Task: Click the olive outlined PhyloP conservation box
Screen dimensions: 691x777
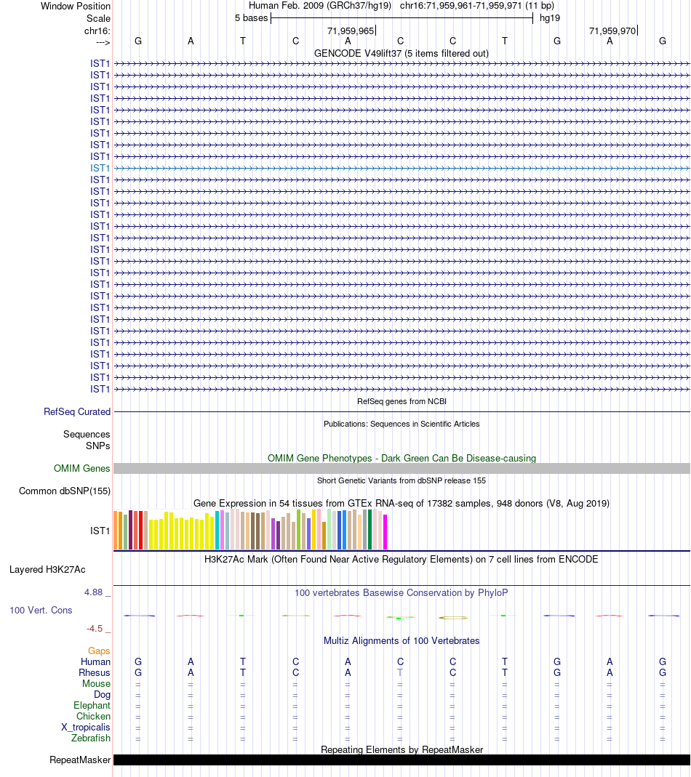Action: (453, 617)
